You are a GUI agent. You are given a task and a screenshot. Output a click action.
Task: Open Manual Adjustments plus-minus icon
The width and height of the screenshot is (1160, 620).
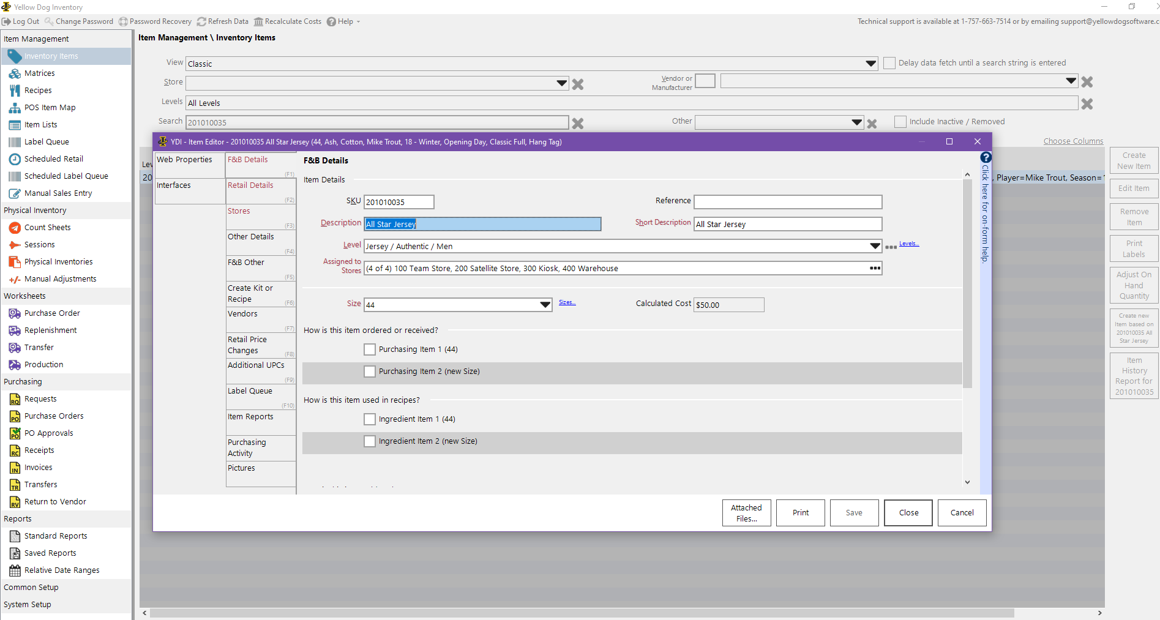pyautogui.click(x=15, y=278)
